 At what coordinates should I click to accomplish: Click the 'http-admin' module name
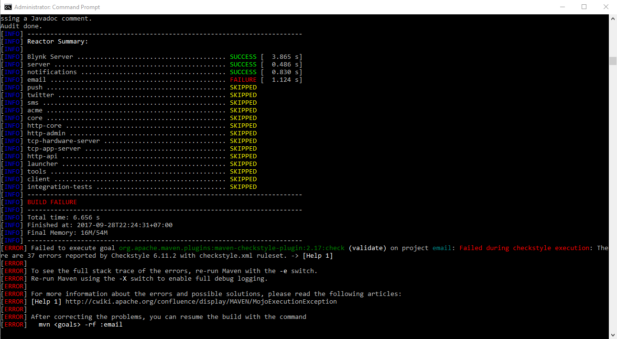coord(46,133)
